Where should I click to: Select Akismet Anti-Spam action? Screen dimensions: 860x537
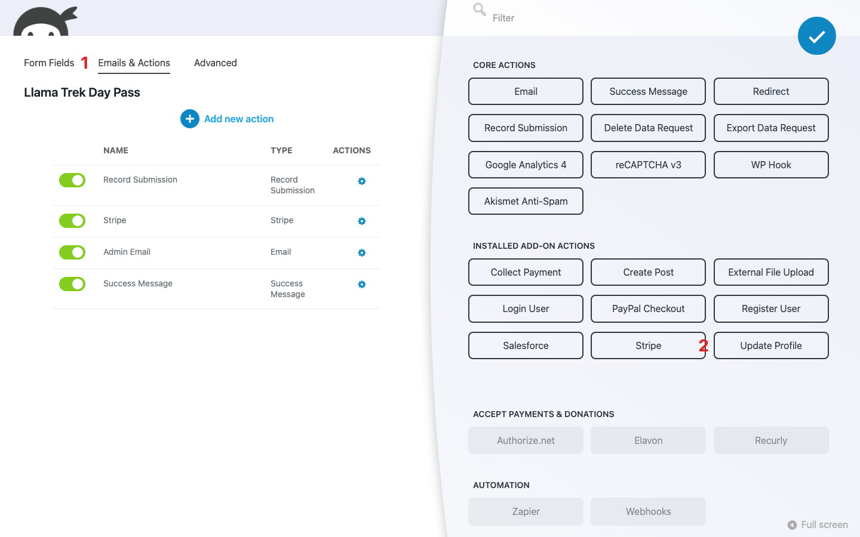526,201
